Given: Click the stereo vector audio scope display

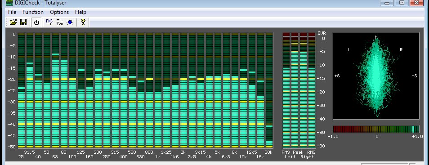Looking at the screenshot, I should (376, 76).
